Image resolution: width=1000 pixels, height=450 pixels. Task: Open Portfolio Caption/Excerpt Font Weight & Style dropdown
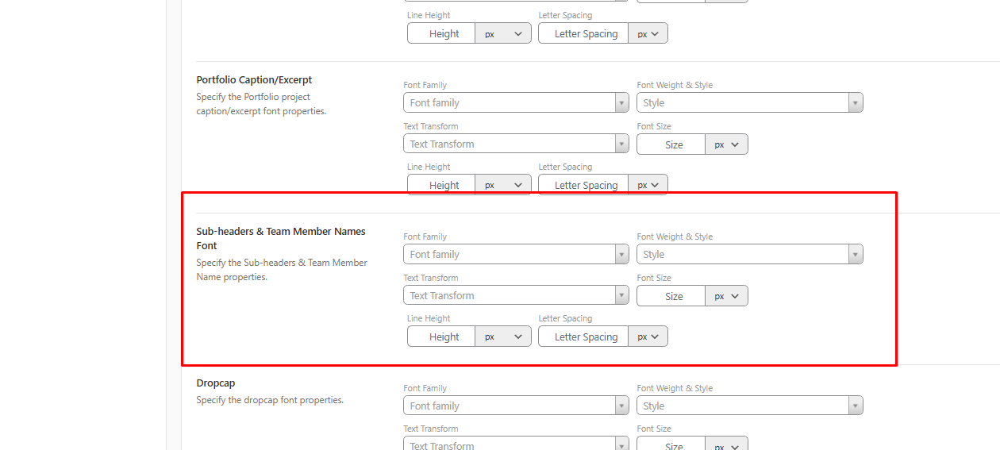pos(749,103)
